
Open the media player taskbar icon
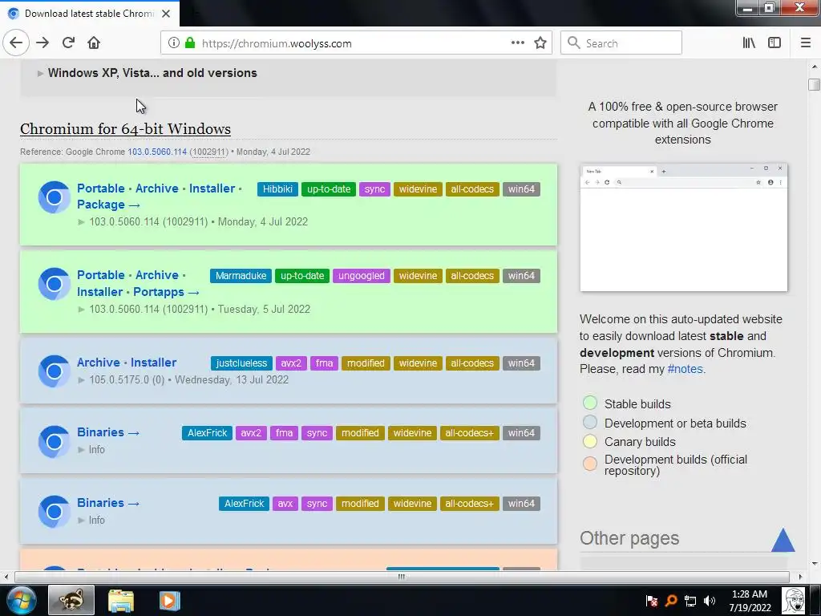click(169, 601)
